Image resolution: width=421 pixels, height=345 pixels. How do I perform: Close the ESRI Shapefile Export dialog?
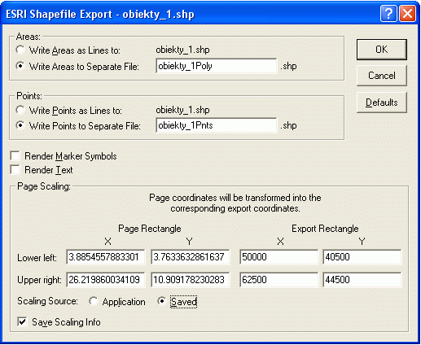[407, 13]
